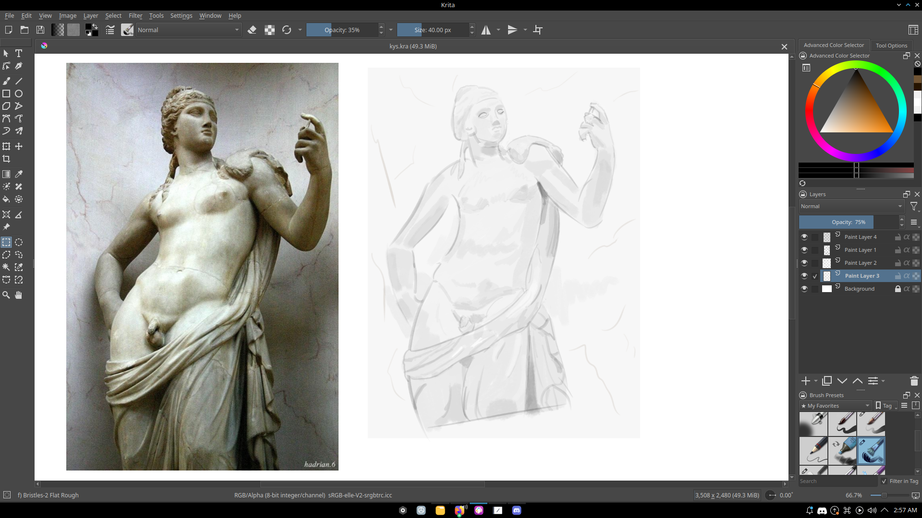Select the Zoom magnifier tool
This screenshot has height=518, width=922.
[6, 295]
